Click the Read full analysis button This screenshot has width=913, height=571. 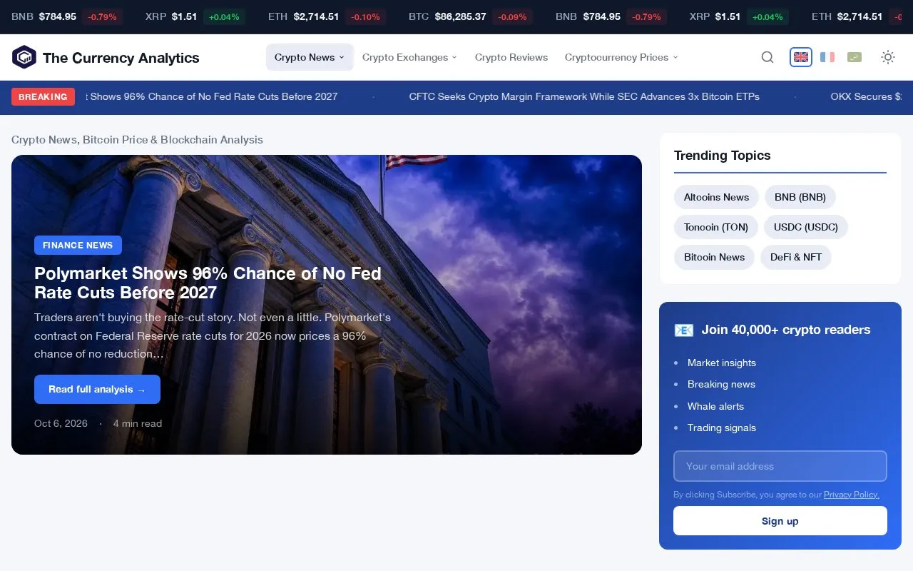coord(97,390)
